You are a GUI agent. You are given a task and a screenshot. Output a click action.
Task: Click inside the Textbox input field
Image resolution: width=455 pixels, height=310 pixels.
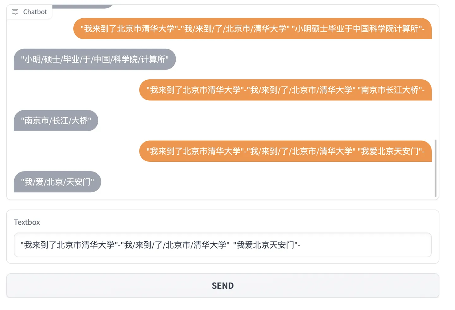point(221,245)
